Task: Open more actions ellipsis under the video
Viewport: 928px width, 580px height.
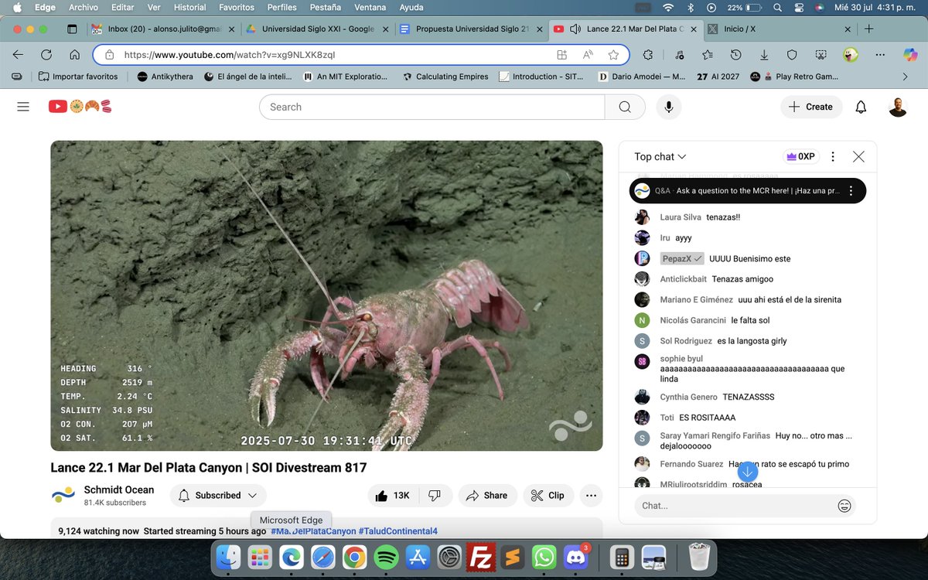Action: (591, 496)
